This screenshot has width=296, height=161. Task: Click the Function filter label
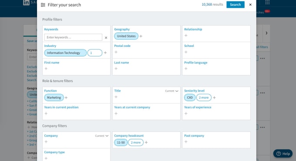(x=50, y=91)
